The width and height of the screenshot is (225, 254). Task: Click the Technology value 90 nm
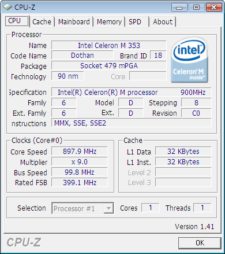pyautogui.click(x=67, y=76)
